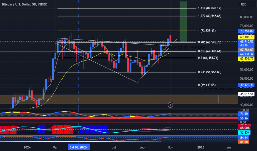Click the Nov label on the time axis
This screenshot has width=257, height=151.
(x=170, y=147)
